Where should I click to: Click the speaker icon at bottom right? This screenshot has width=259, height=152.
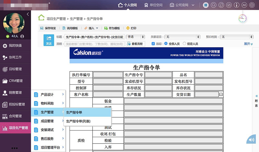click(x=251, y=140)
